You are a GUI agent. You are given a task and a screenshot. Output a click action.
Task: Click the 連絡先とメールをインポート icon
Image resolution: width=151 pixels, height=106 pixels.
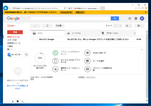[55, 69]
